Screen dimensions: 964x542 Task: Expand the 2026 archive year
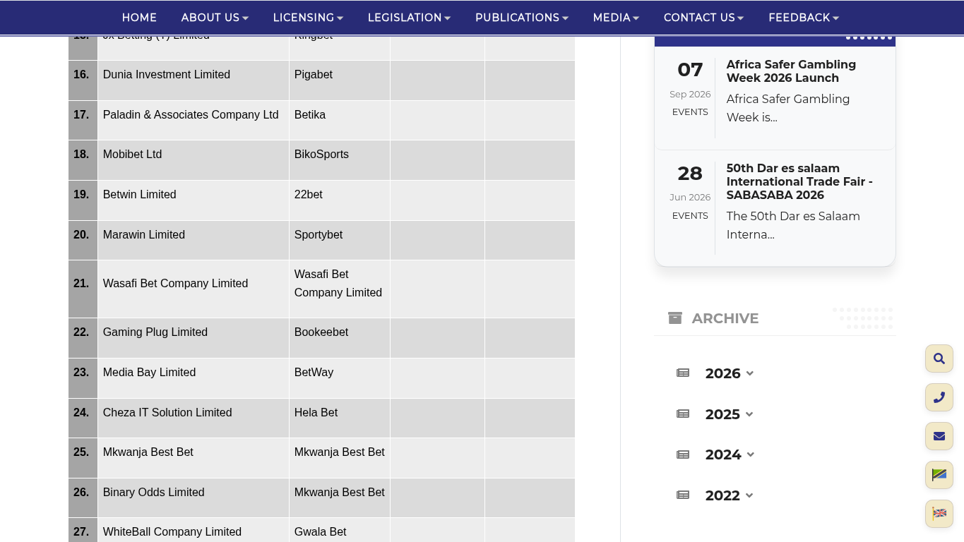coord(730,373)
